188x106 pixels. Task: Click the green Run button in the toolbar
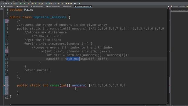(21, 4)
